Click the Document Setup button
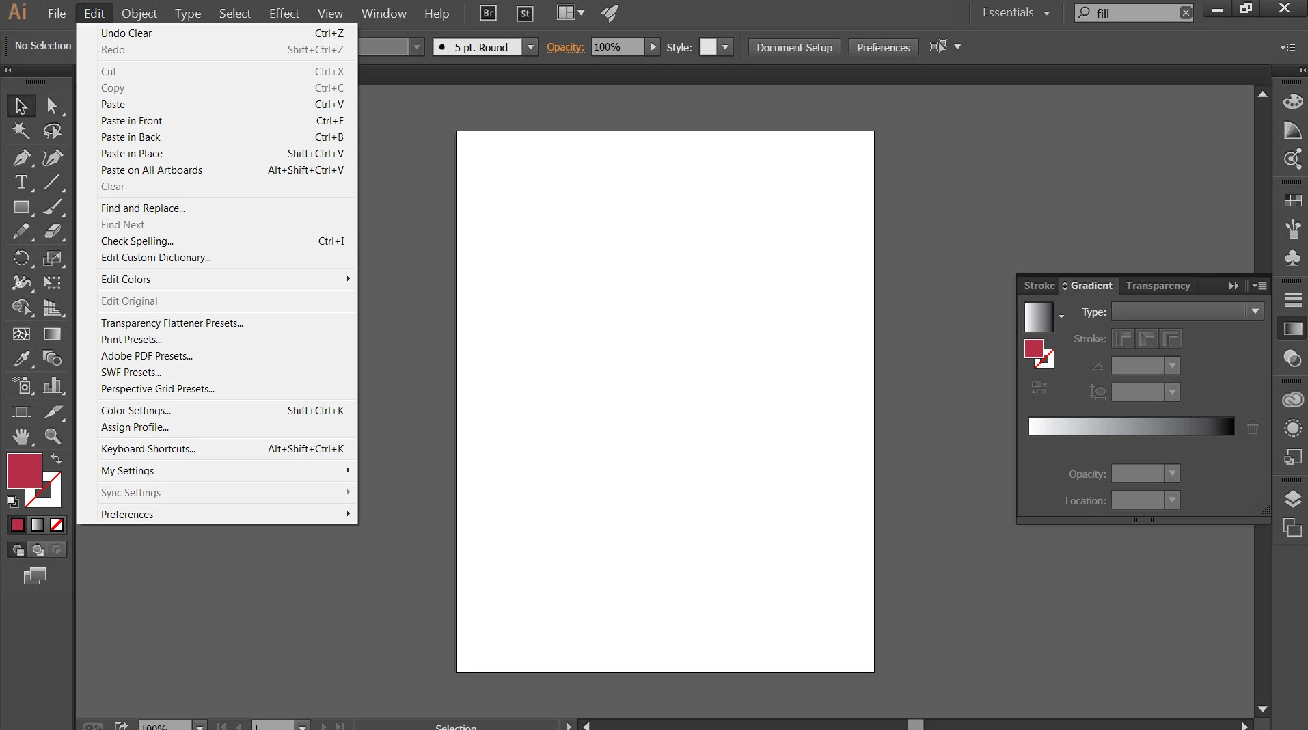This screenshot has height=730, width=1308. coord(794,47)
